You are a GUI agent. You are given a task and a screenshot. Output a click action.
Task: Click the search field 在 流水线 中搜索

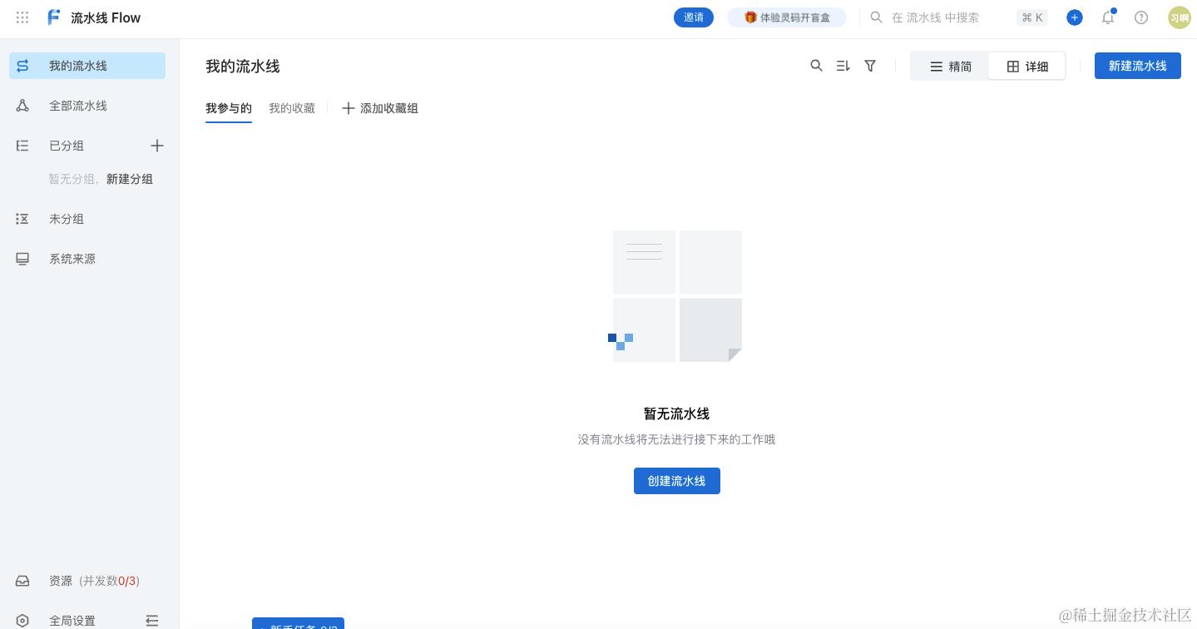click(x=935, y=17)
